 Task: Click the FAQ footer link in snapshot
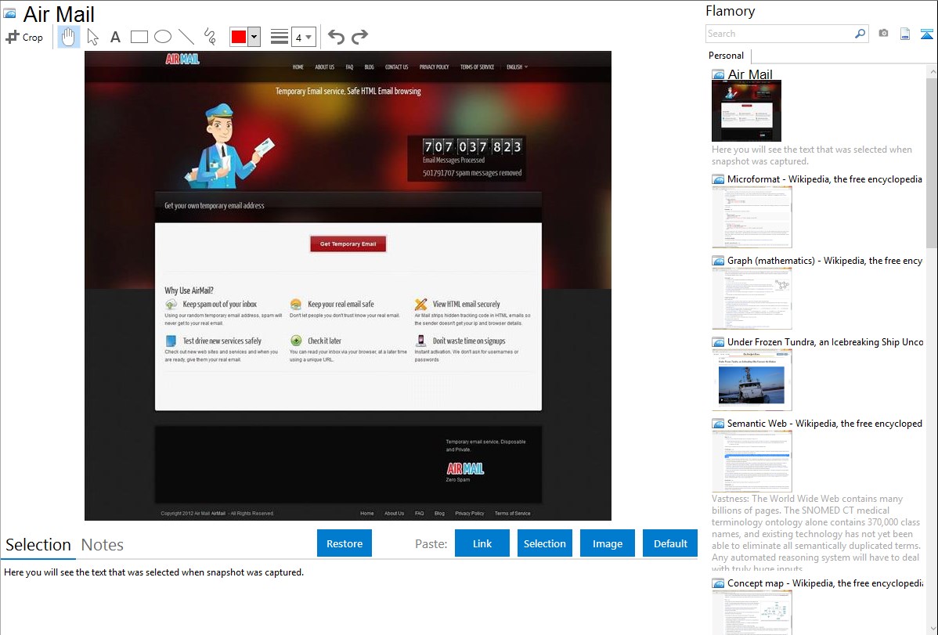pos(420,513)
